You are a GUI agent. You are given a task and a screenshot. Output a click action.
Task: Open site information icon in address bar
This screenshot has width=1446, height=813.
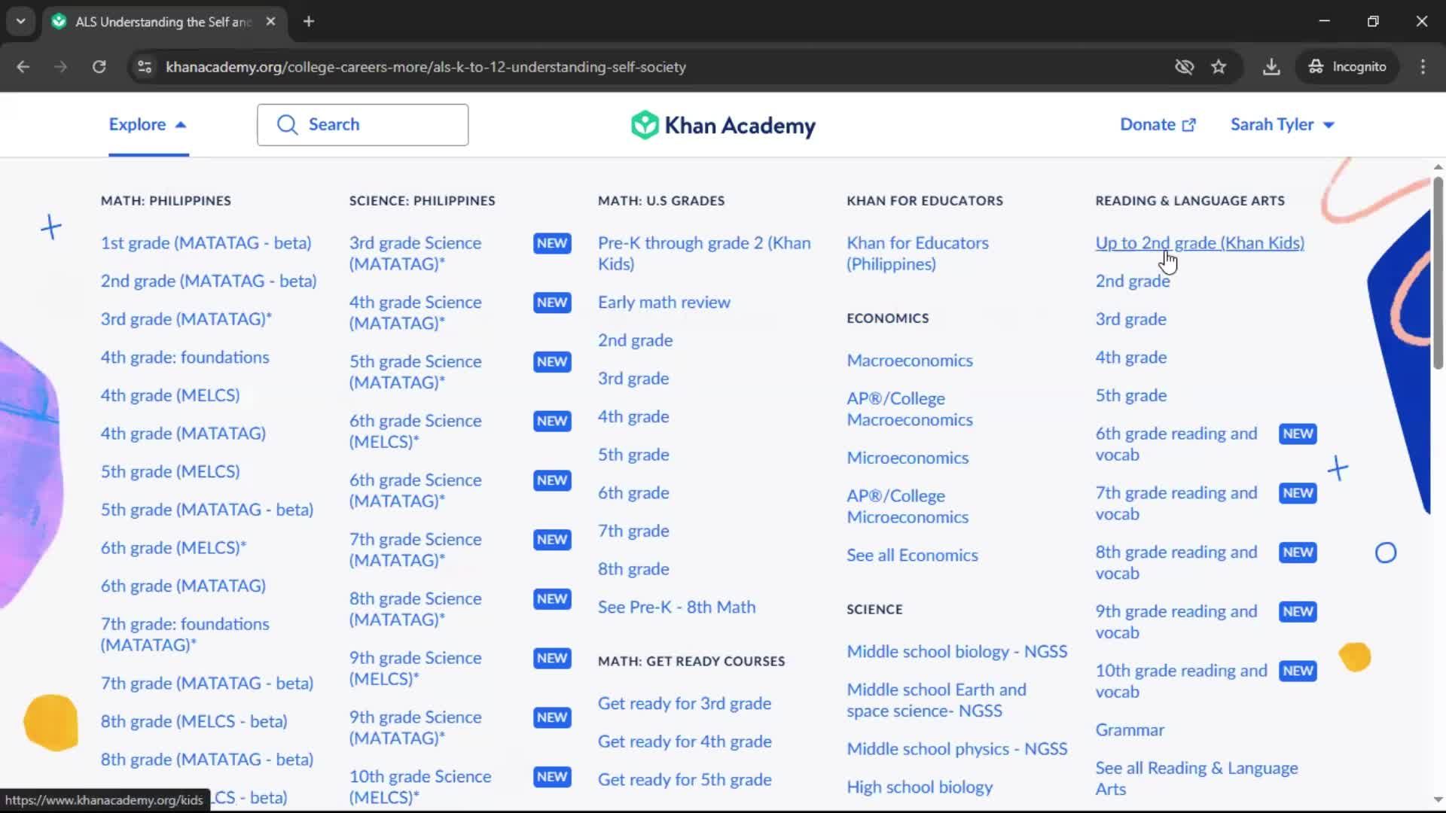[145, 67]
